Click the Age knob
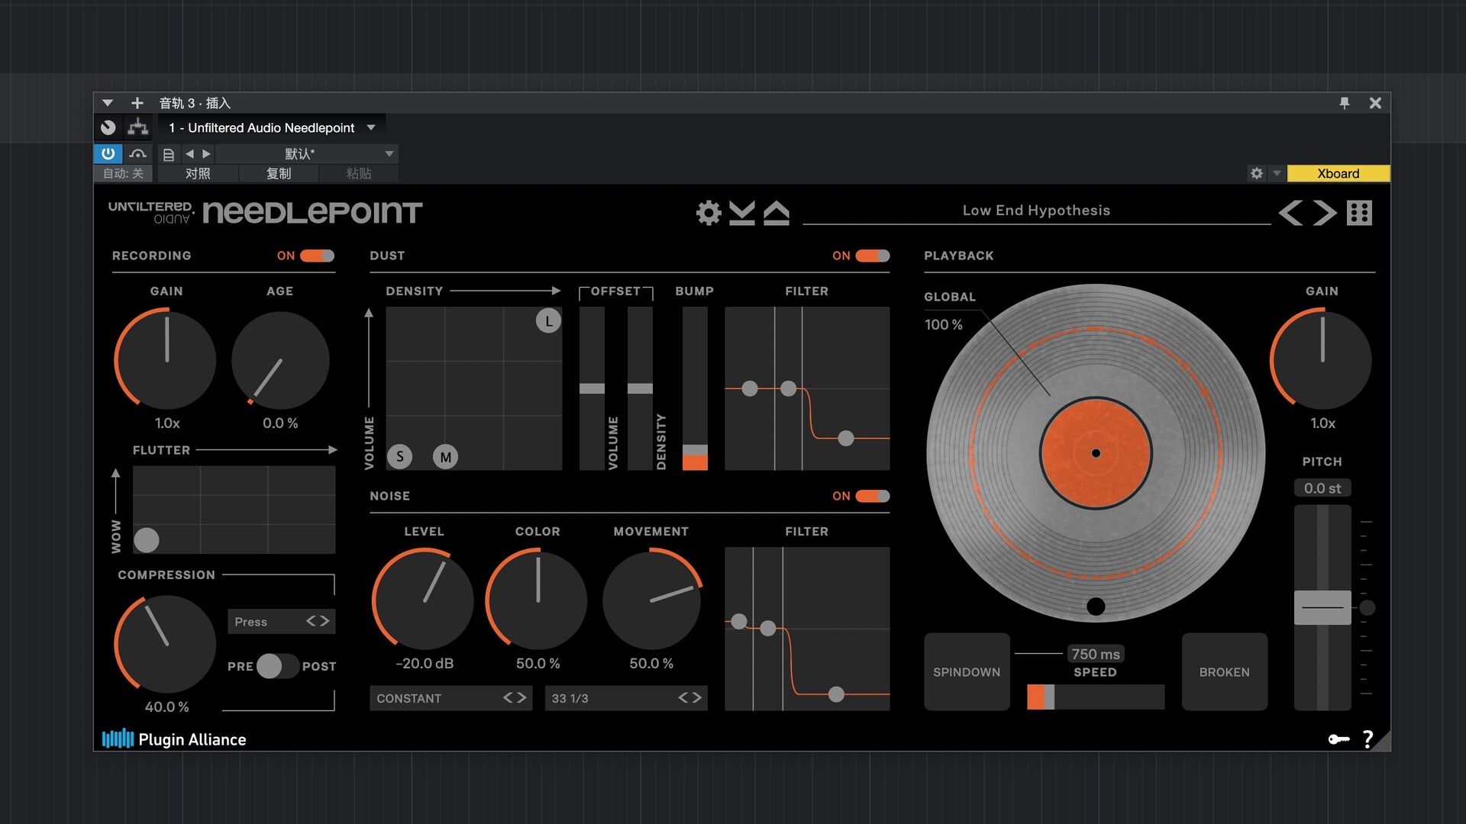The width and height of the screenshot is (1466, 824). tap(280, 359)
